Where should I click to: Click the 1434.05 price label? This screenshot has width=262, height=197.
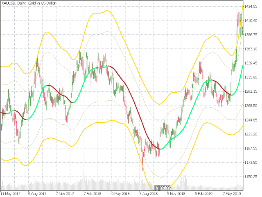(x=251, y=7)
